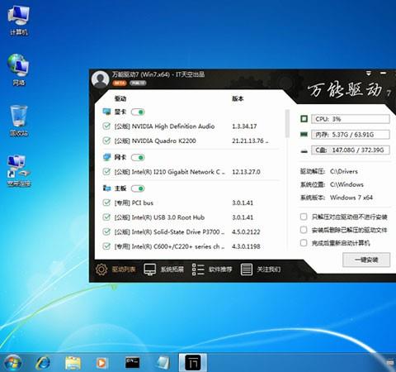Screen dimensions: 396x372
Task: Open Windows Explorer folder in taskbar
Action: pyautogui.click(x=73, y=363)
